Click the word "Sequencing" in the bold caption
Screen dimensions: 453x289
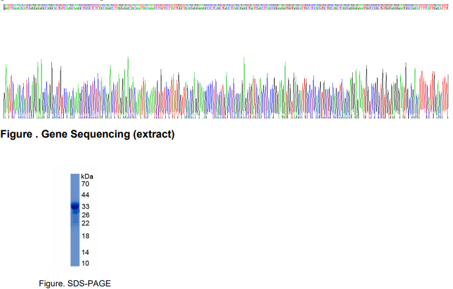97,135
